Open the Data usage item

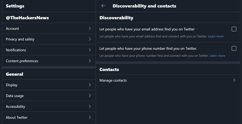point(49,96)
